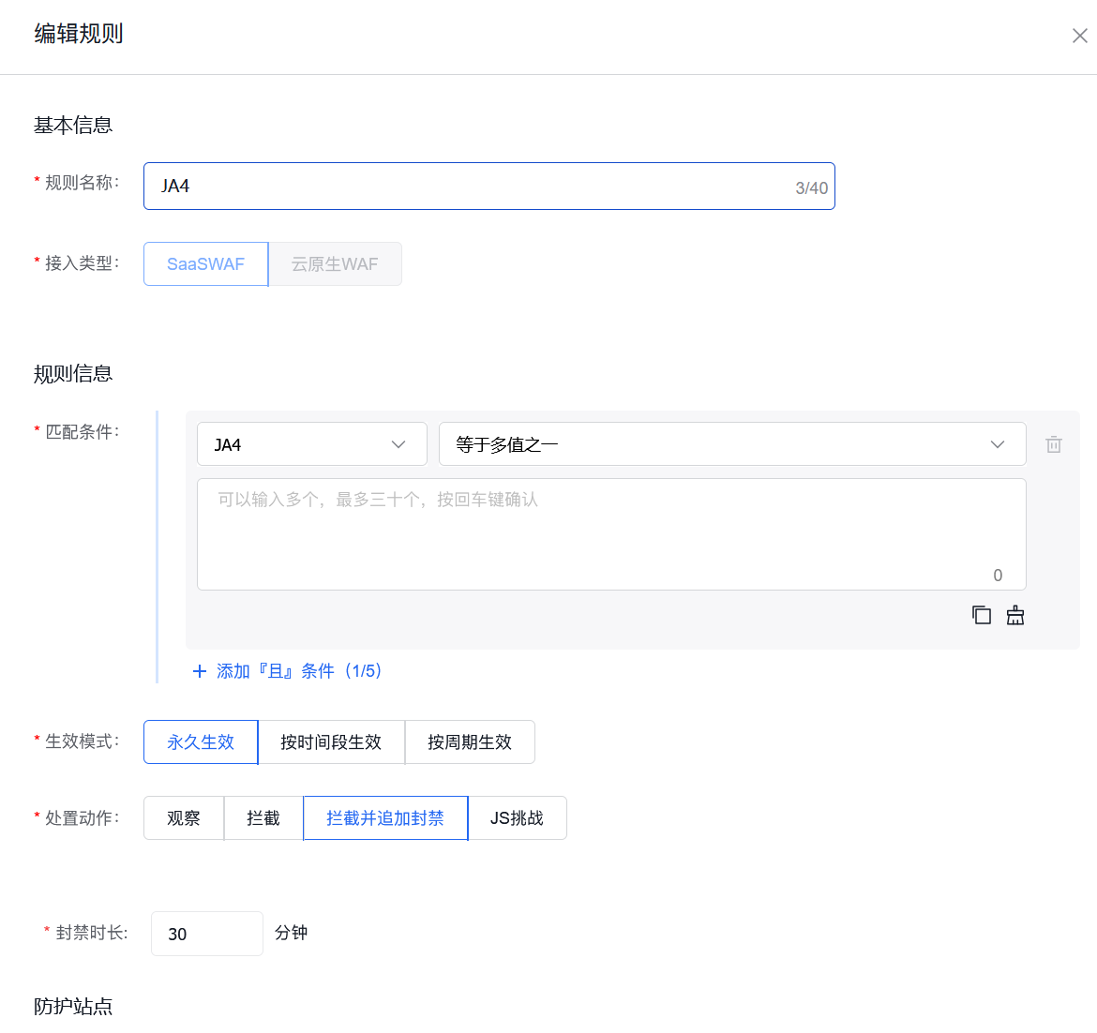Image resolution: width=1097 pixels, height=1033 pixels.
Task: Click the 封禁时长 input showing 30
Action: coord(206,933)
